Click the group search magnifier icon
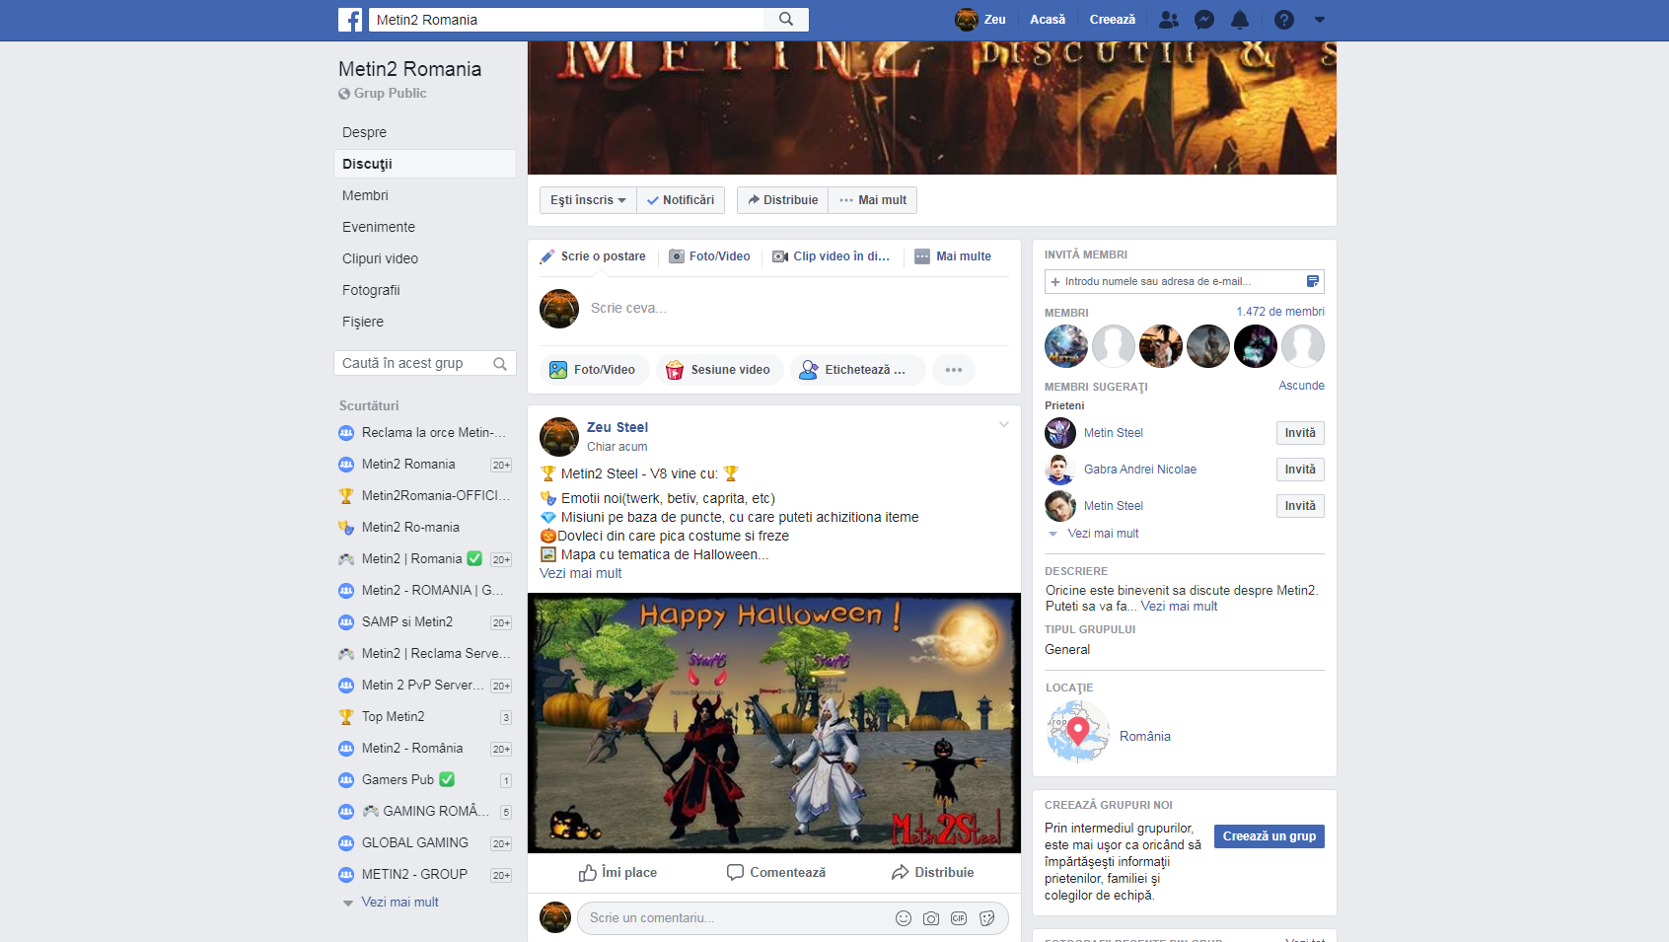 pos(500,363)
